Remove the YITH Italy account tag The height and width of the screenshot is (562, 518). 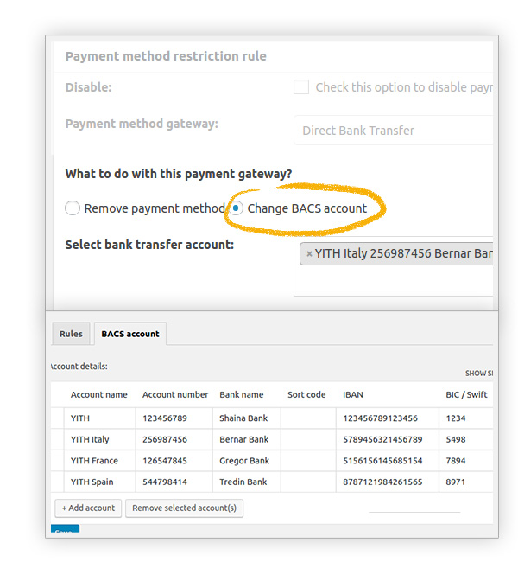coord(309,254)
